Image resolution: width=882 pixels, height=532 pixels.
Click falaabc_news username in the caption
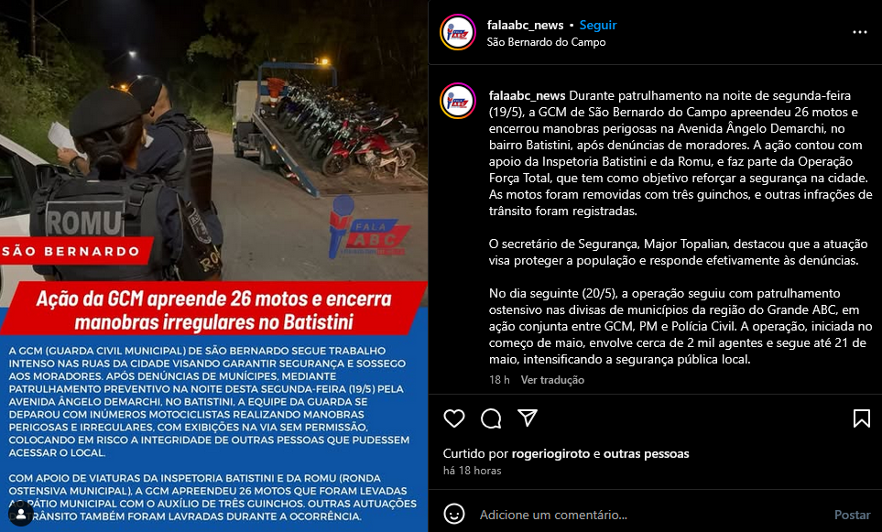coord(527,95)
